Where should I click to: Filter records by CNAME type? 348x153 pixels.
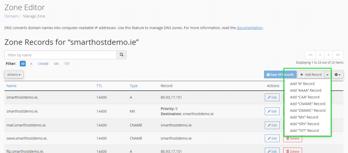click(43, 64)
